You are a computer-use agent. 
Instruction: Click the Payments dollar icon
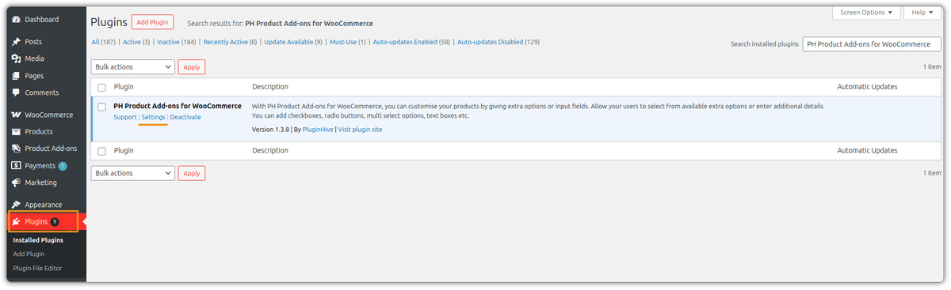[16, 166]
